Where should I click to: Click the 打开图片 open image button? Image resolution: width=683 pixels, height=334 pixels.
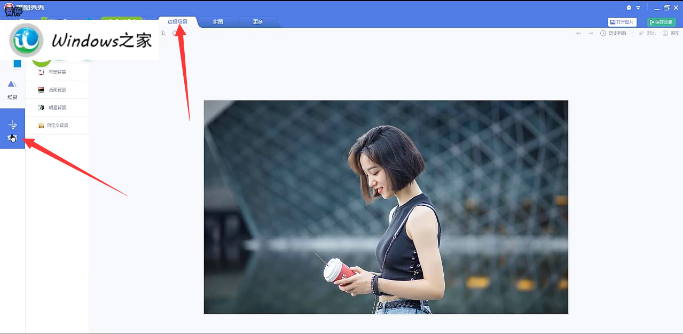622,22
